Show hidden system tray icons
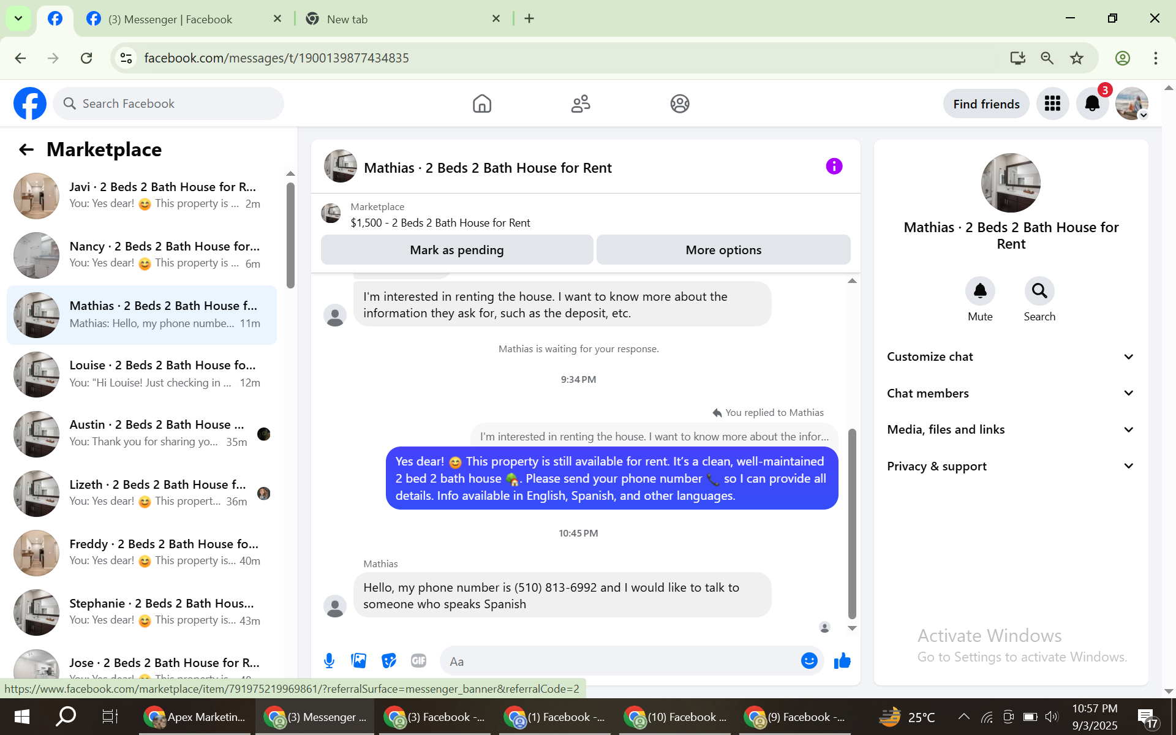 point(963,717)
